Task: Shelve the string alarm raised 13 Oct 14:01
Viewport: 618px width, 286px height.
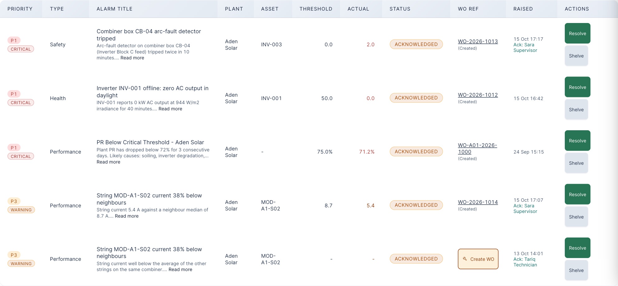Action: tap(576, 270)
